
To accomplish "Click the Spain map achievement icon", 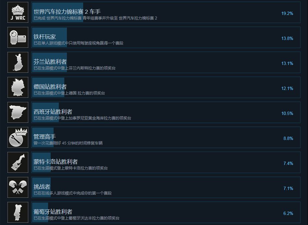I will [x=18, y=112].
